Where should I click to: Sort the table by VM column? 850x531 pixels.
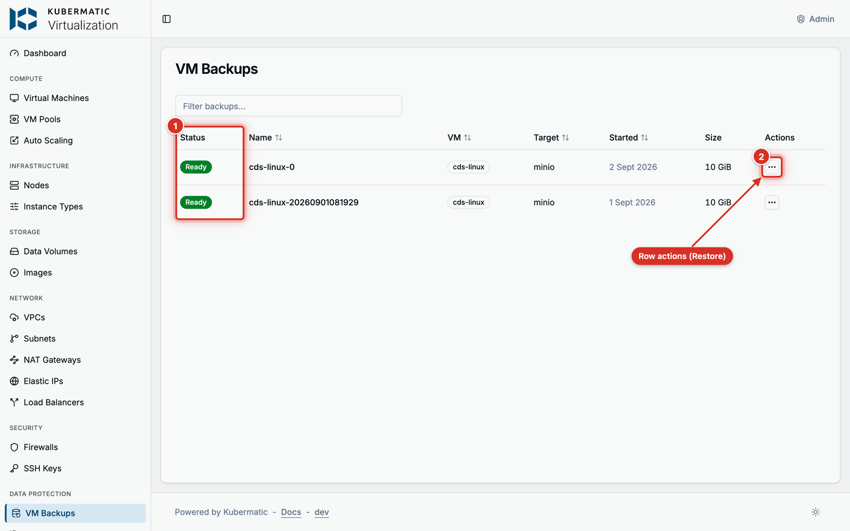coord(459,138)
